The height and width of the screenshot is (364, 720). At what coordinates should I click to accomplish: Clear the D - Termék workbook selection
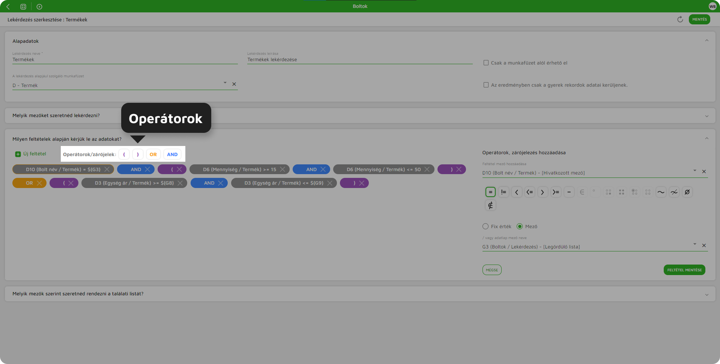tap(234, 84)
